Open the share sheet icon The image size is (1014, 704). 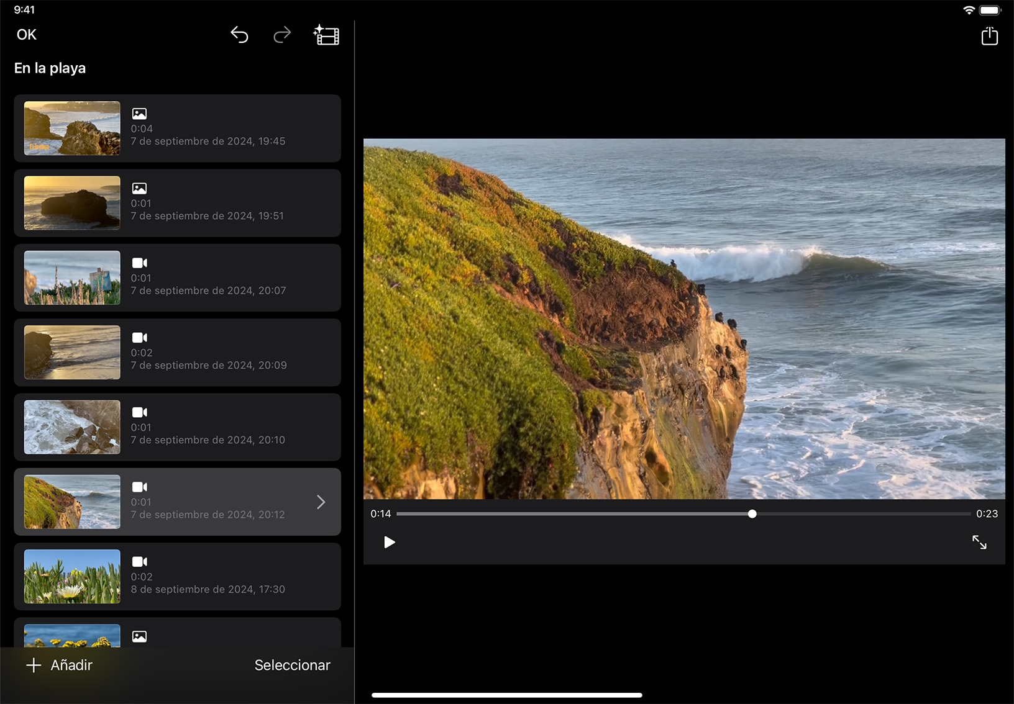click(x=990, y=35)
